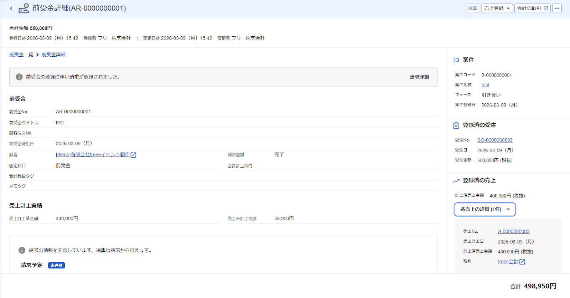Click the 登録者 フリー株式会社 text
This screenshot has height=298, width=570.
coord(107,38)
